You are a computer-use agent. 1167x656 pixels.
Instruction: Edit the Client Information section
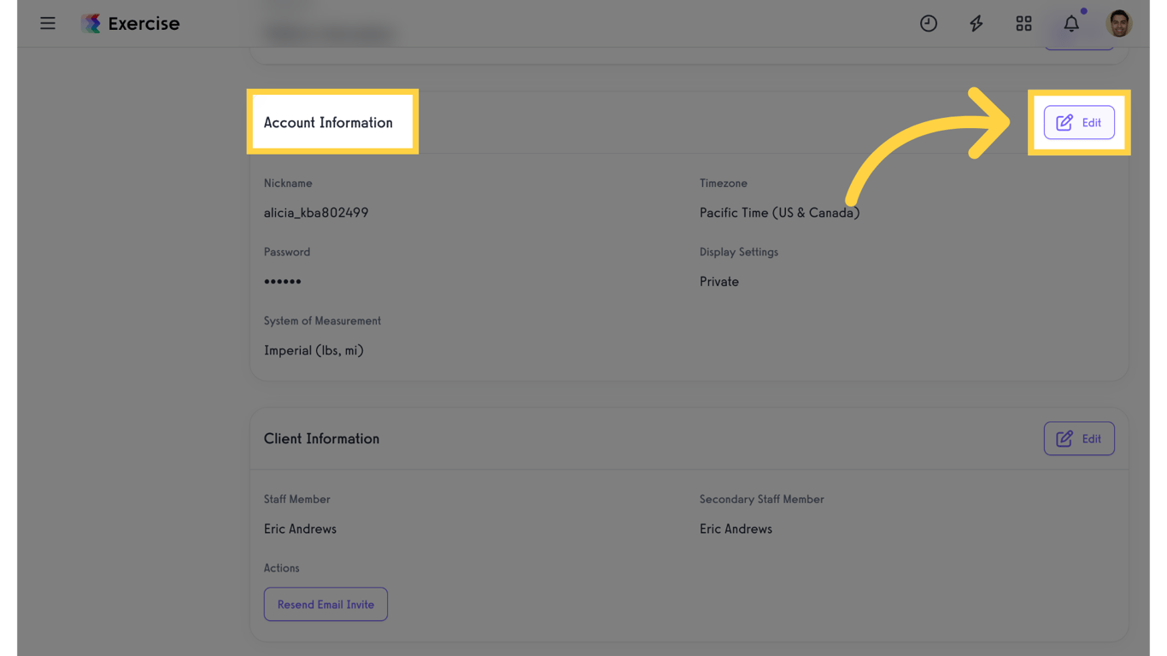tap(1079, 438)
